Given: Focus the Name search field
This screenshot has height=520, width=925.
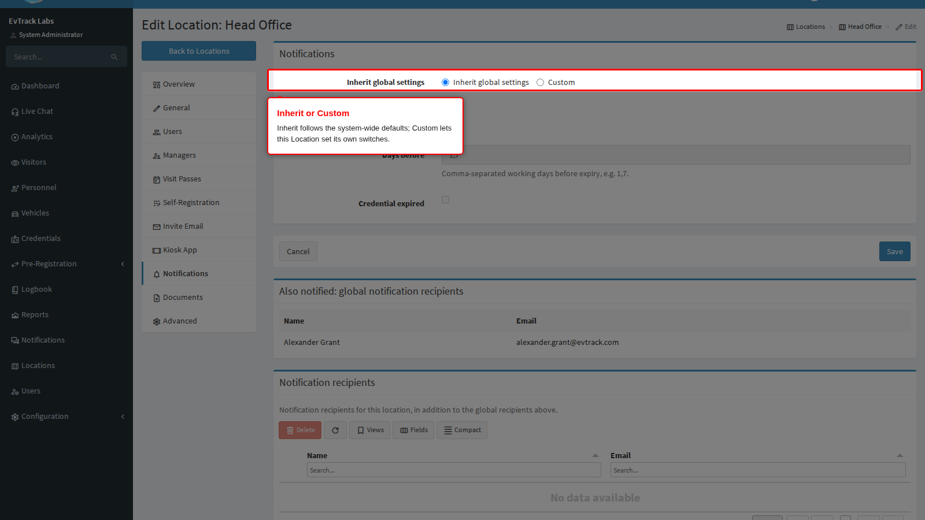Looking at the screenshot, I should [x=454, y=470].
